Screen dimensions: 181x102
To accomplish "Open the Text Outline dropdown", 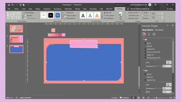I will [109, 16].
